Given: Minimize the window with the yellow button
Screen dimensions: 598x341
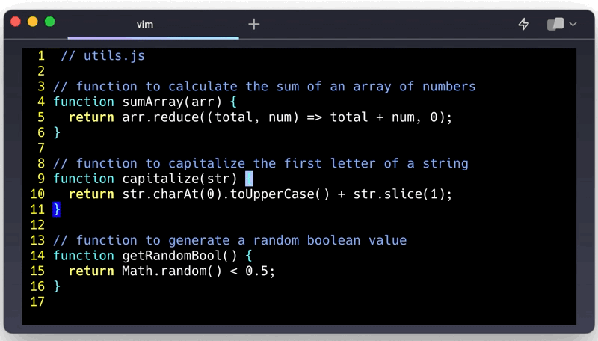Looking at the screenshot, I should (x=33, y=22).
